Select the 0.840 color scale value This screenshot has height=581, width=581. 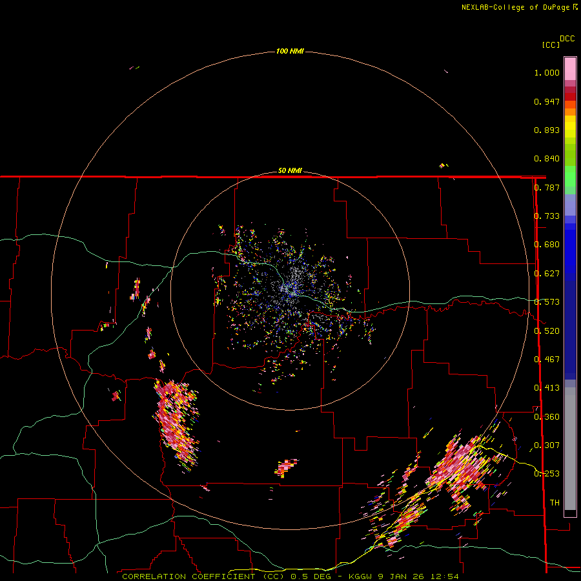click(x=547, y=159)
